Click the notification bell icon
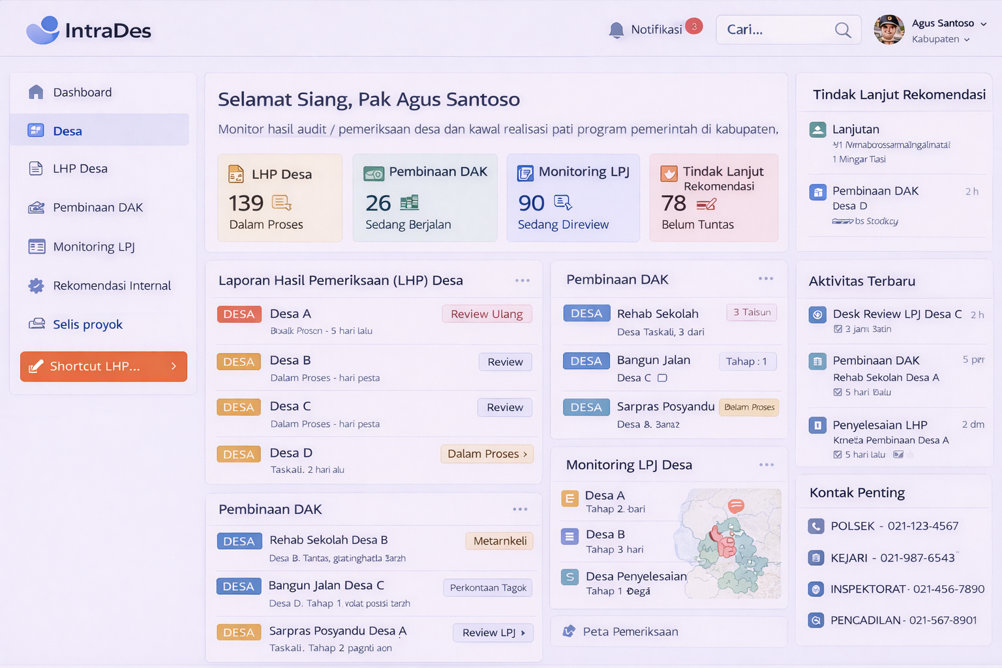This screenshot has width=1002, height=668. (616, 30)
